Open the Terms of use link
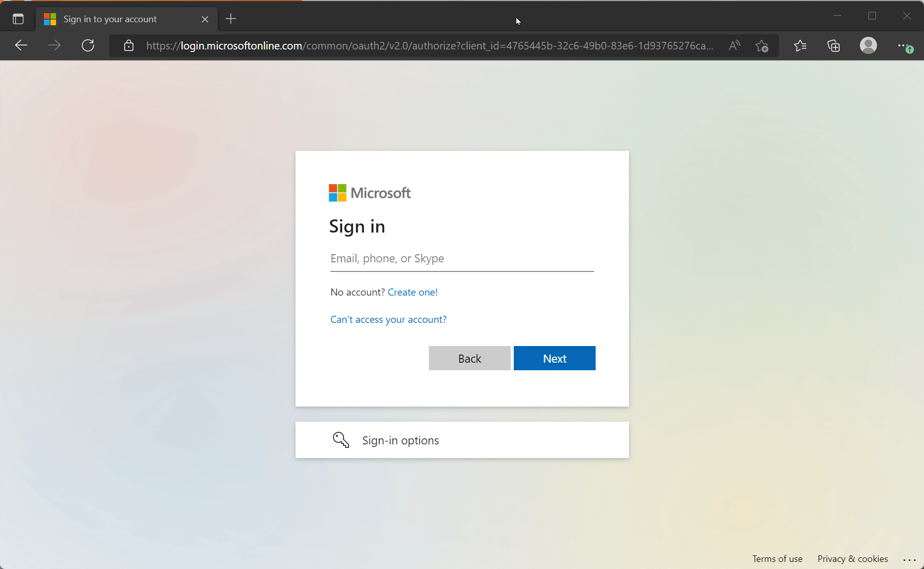This screenshot has height=569, width=924. click(777, 559)
